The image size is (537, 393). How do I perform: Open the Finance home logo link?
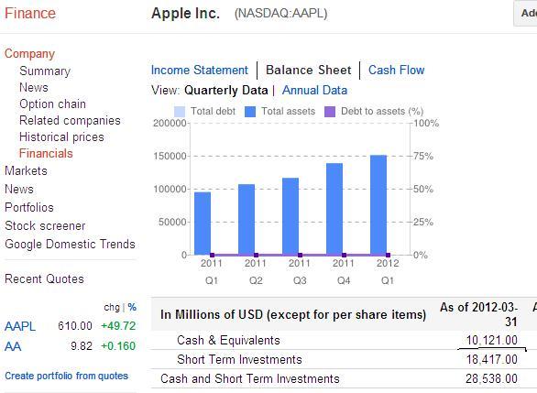[x=30, y=14]
